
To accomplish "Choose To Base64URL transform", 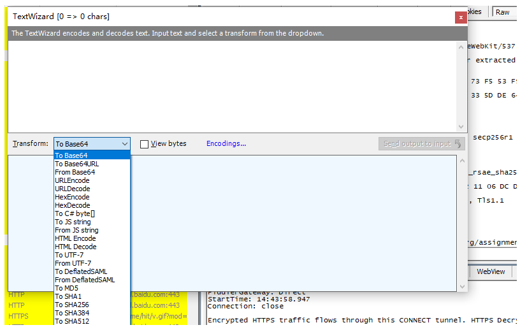I will [92, 164].
